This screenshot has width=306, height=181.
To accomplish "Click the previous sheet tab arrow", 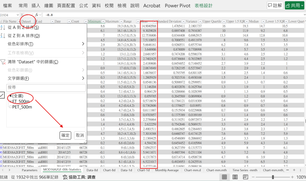I will [x=3, y=170].
